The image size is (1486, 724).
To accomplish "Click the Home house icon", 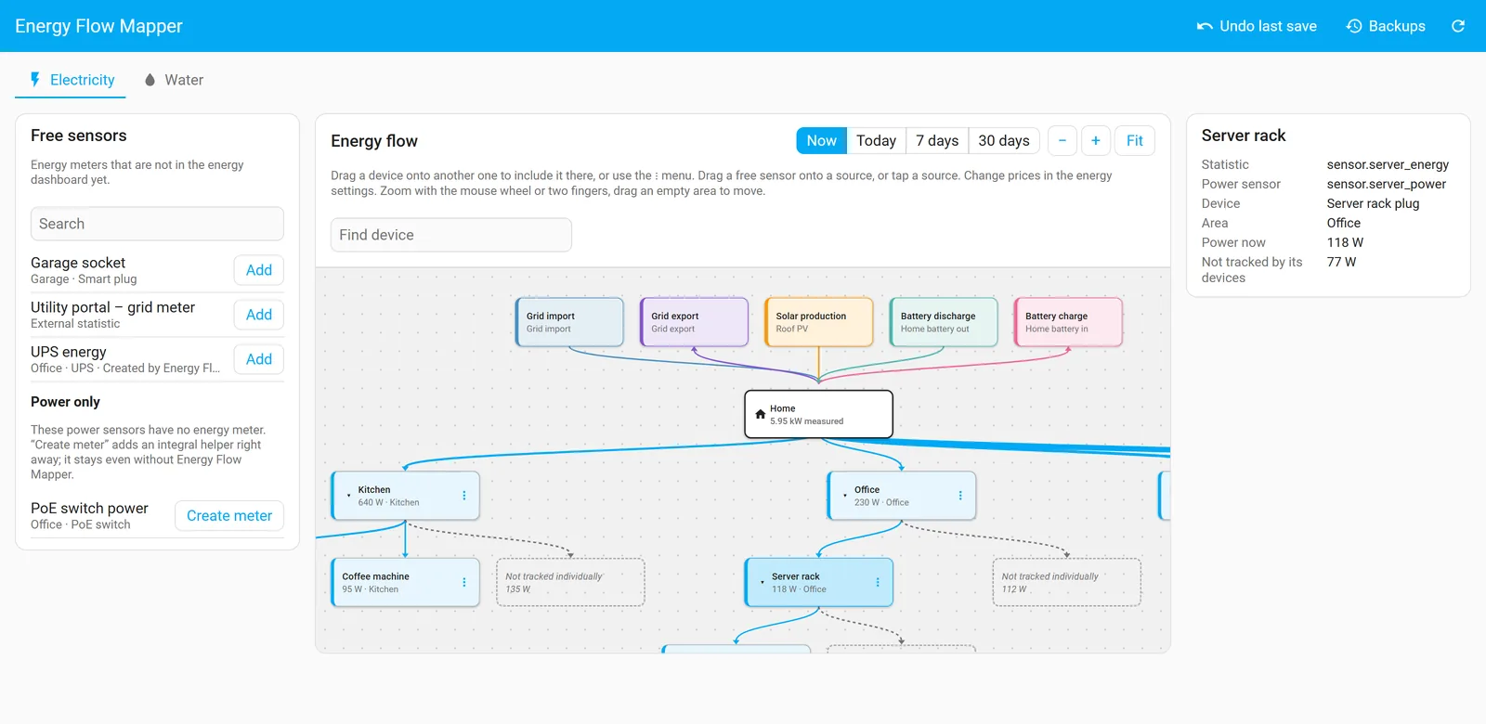I will pyautogui.click(x=761, y=414).
